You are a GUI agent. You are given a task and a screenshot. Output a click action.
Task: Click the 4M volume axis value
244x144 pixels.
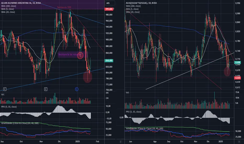(x=107, y=93)
